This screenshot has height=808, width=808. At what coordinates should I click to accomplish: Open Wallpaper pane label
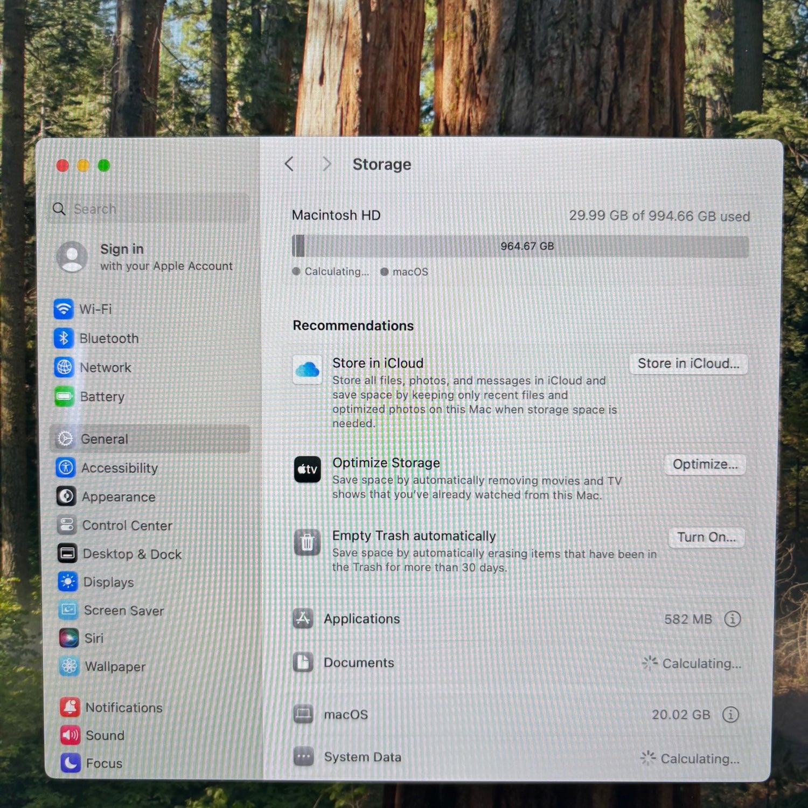click(x=115, y=666)
